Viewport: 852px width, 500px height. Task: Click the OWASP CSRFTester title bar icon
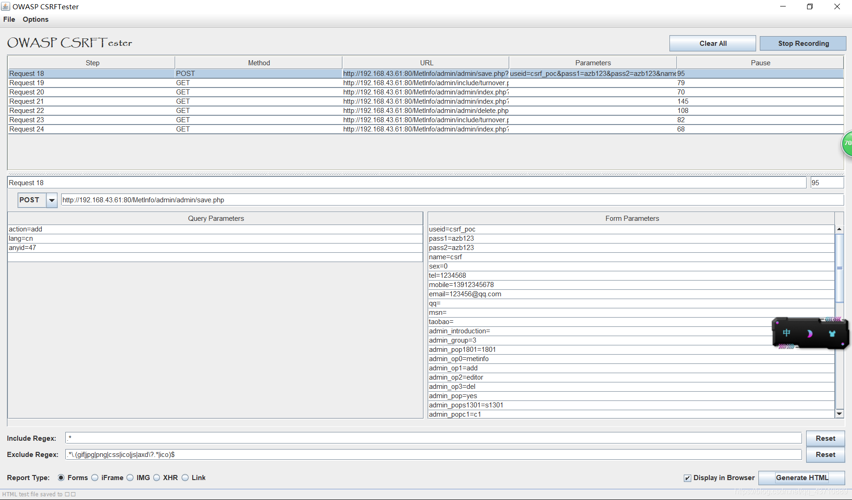(6, 6)
